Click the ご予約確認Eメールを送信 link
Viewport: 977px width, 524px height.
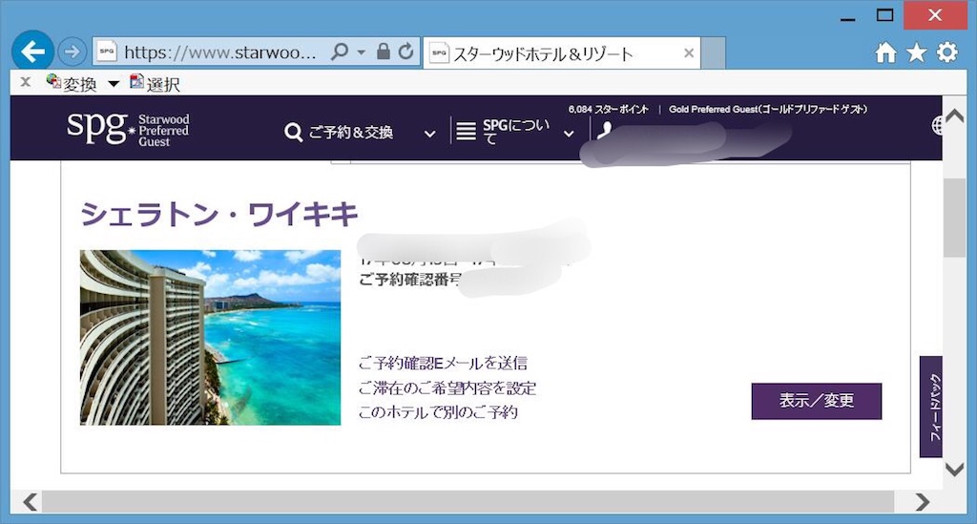coord(443,363)
